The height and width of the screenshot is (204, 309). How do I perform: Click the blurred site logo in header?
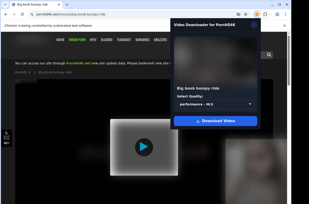click(x=32, y=39)
